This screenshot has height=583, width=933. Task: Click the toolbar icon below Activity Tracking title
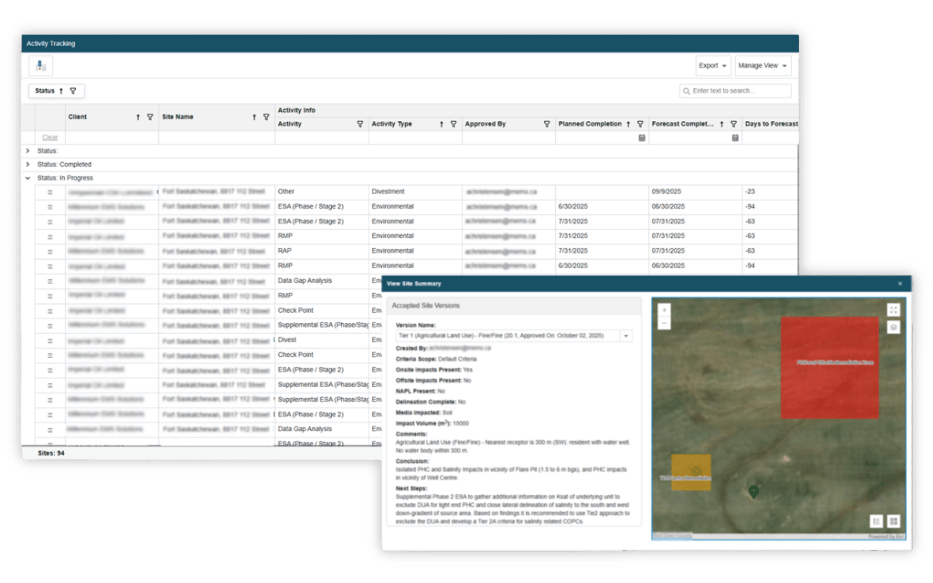tap(41, 66)
